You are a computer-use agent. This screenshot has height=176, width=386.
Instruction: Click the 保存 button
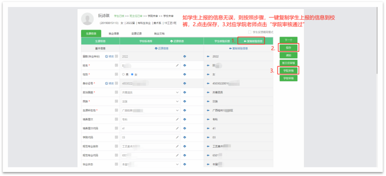point(289,47)
